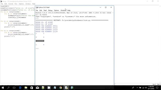Click 'enter the element [00]1' line
Image resolution: width=161 pixels, height=90 pixels.
pyautogui.click(x=47, y=26)
